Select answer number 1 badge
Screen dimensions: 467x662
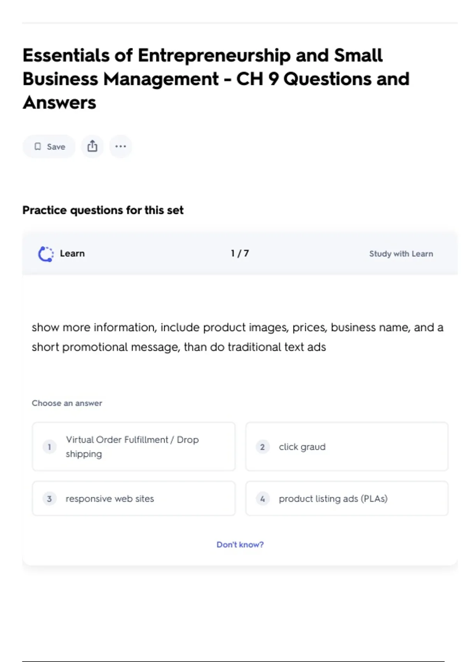49,447
